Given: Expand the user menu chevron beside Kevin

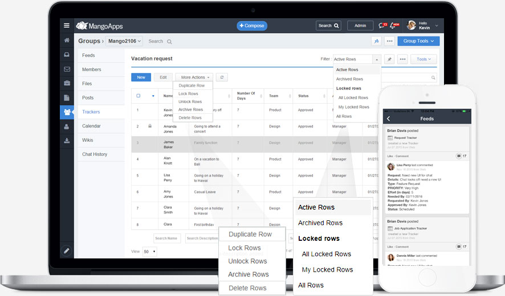Looking at the screenshot, I should pos(437,26).
